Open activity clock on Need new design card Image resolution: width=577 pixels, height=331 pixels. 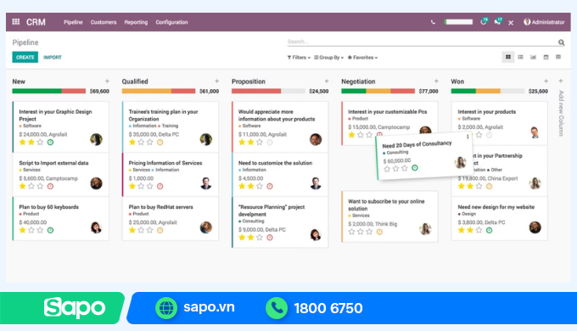pos(489,230)
